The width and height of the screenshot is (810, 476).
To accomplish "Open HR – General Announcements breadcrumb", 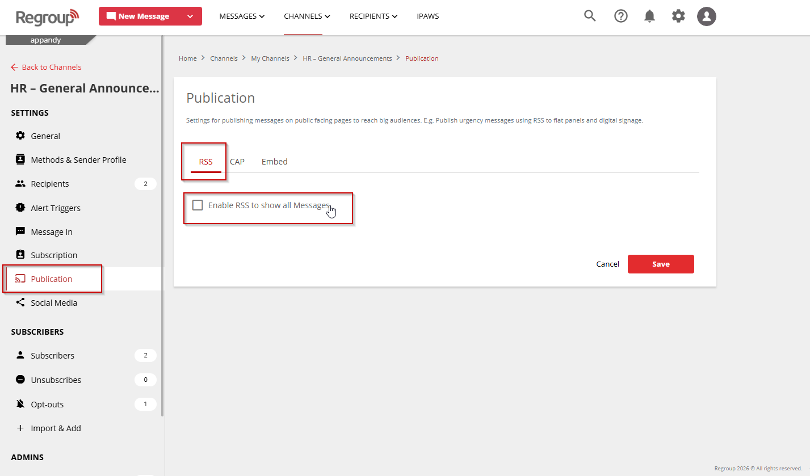I will coord(347,58).
